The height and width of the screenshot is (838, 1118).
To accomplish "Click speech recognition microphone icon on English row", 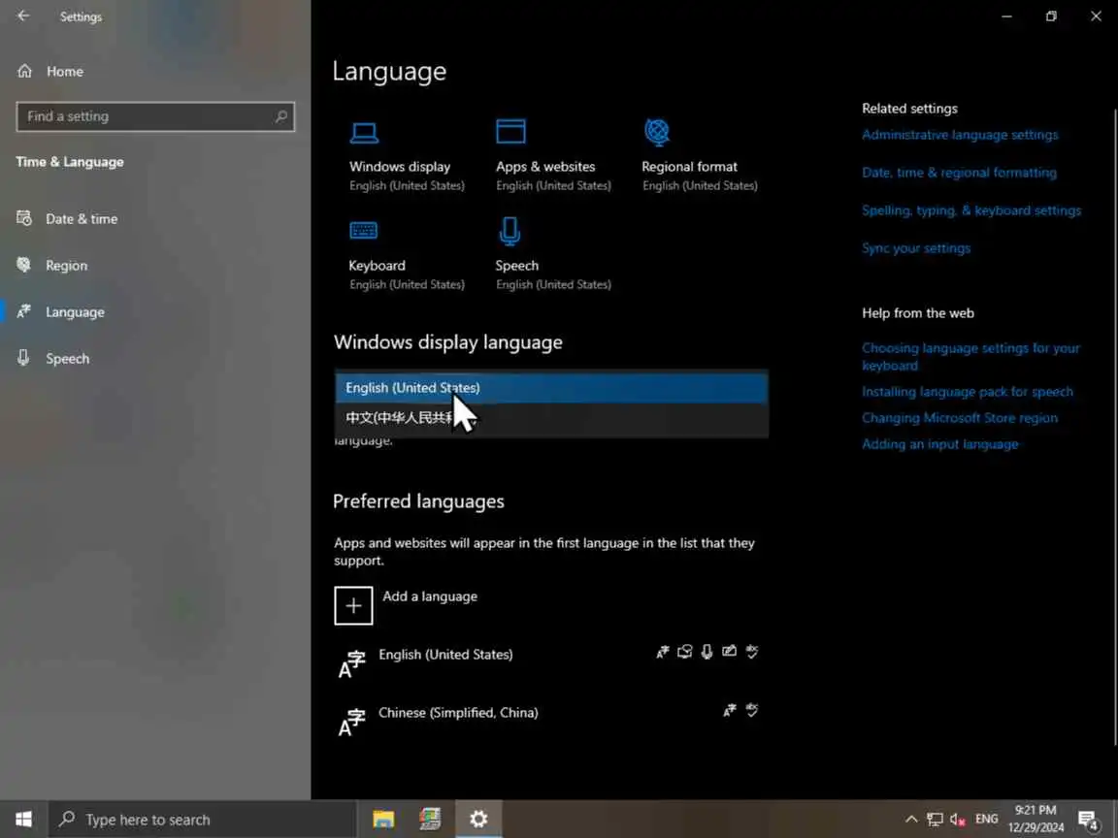I will (x=707, y=652).
